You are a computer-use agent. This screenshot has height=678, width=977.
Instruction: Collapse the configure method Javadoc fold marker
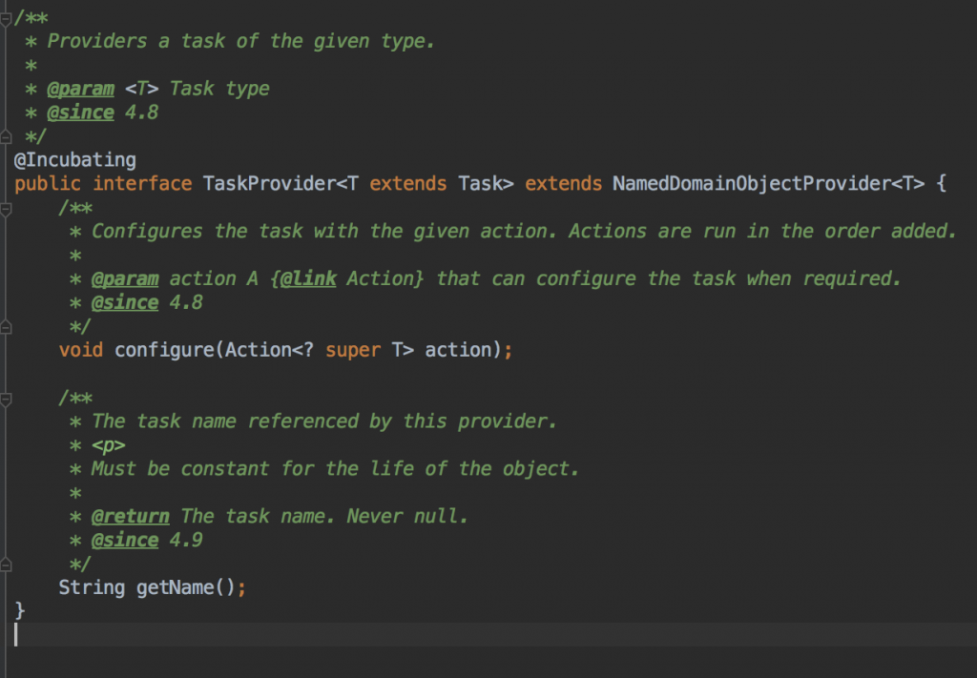click(5, 208)
